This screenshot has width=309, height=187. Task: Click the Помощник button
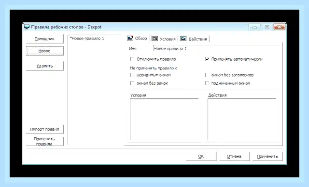coord(45,39)
